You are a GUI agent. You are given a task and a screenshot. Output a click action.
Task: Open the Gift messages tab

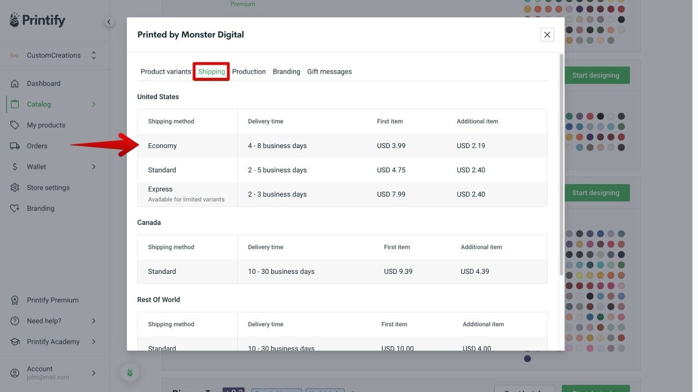[329, 71]
